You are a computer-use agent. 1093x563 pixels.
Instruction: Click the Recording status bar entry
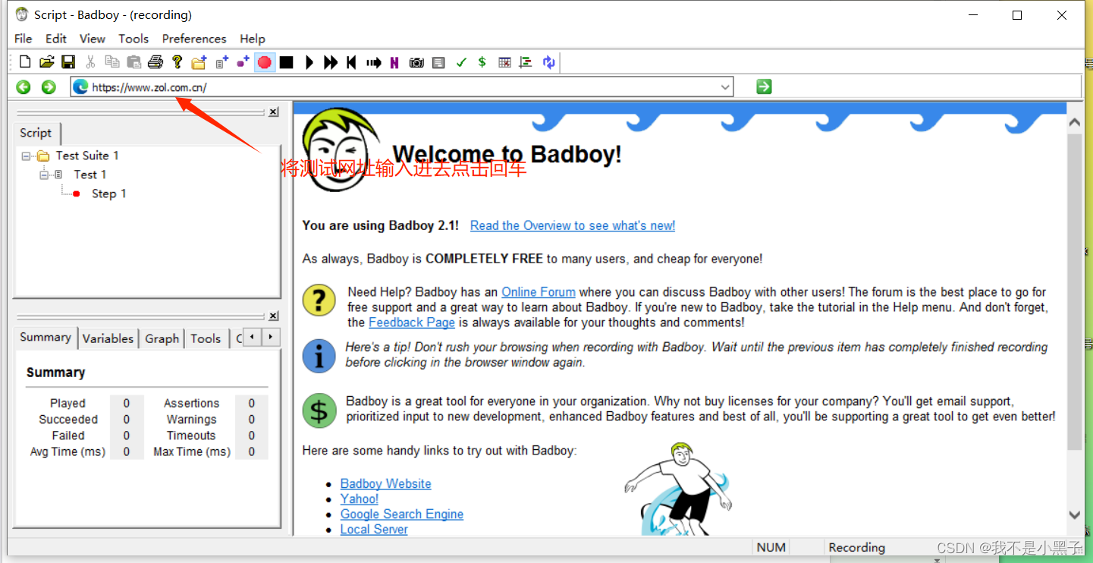[x=856, y=547]
